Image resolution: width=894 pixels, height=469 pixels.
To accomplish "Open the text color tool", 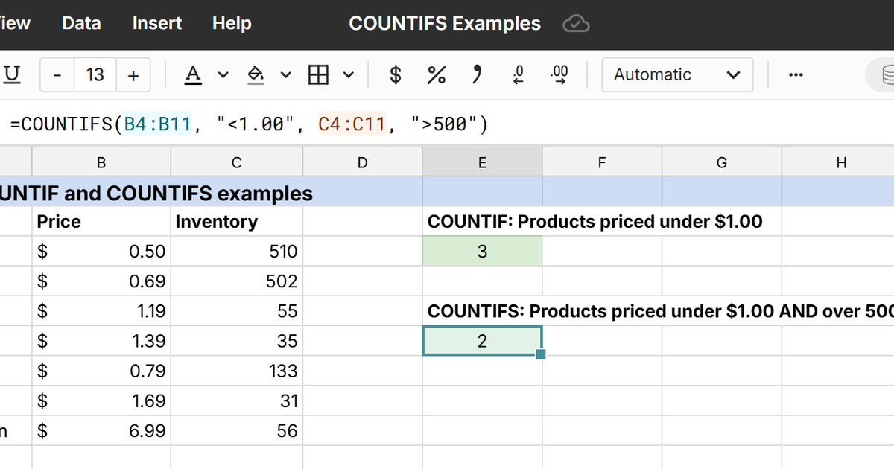I will click(x=193, y=74).
